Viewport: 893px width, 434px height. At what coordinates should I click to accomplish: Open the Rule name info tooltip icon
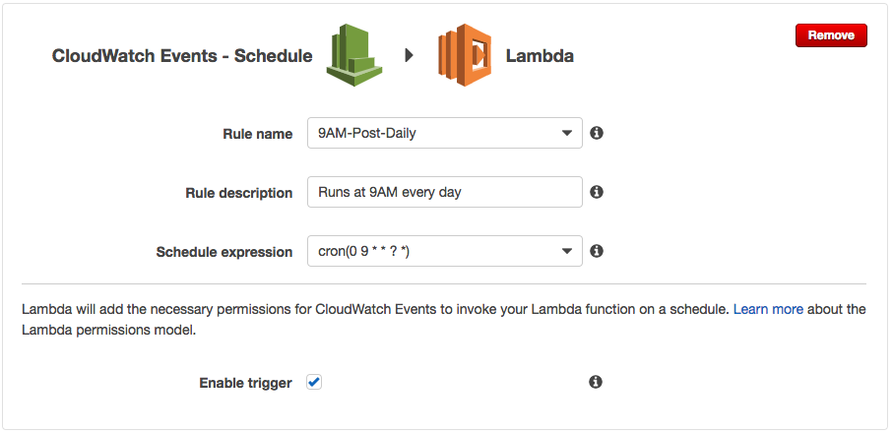(x=596, y=133)
